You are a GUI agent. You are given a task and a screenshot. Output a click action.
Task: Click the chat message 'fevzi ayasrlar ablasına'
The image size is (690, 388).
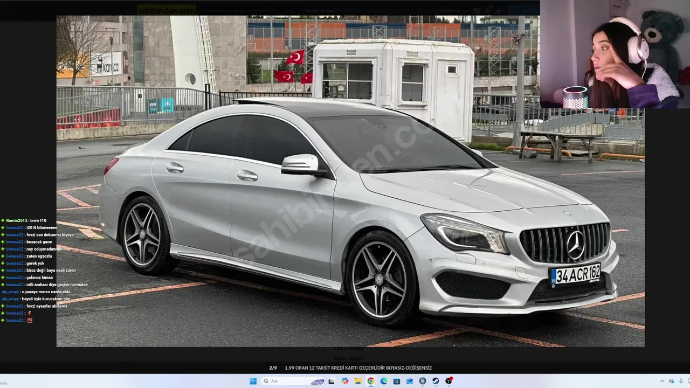[47, 306]
